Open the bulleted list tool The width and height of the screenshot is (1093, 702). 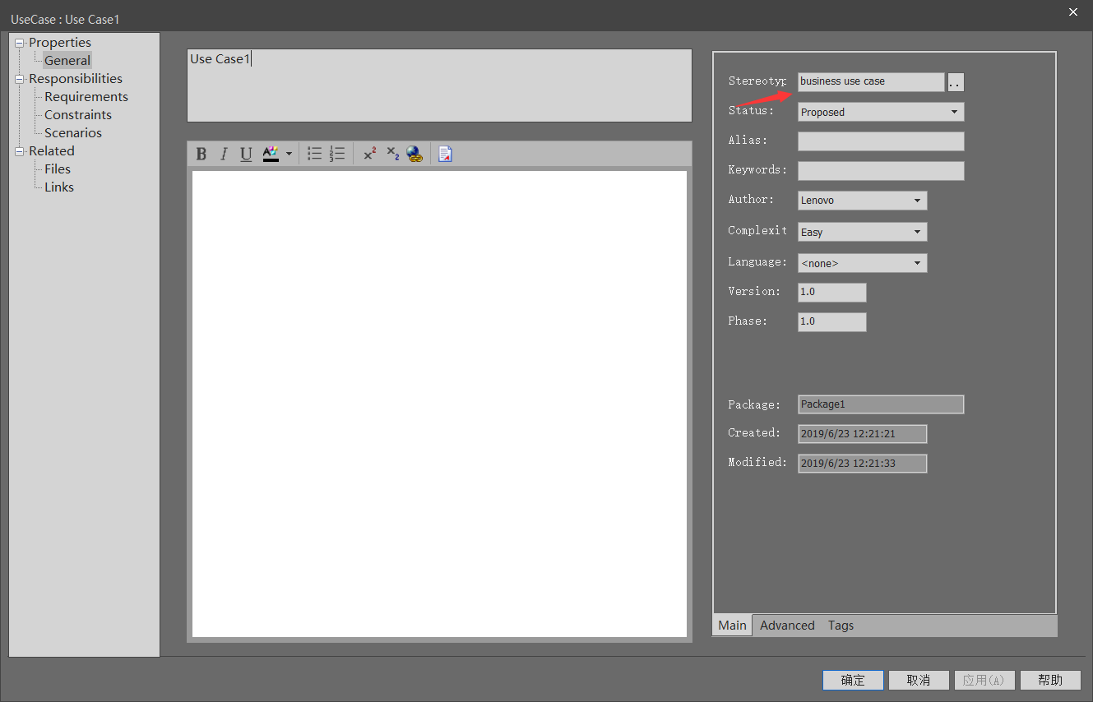(x=313, y=153)
